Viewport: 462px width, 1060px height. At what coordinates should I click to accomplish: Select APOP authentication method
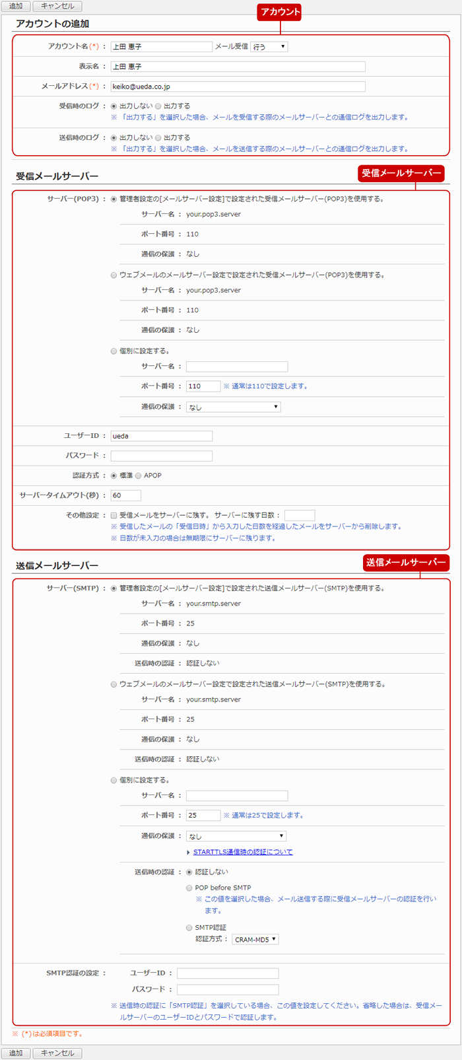coord(139,476)
